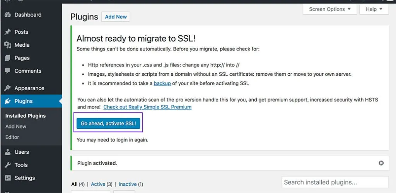
Task: Click the Comments speech bubble icon
Action: [x=8, y=71]
